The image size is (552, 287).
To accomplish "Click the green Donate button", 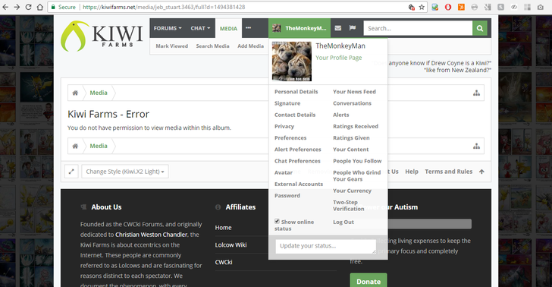I will (x=369, y=282).
